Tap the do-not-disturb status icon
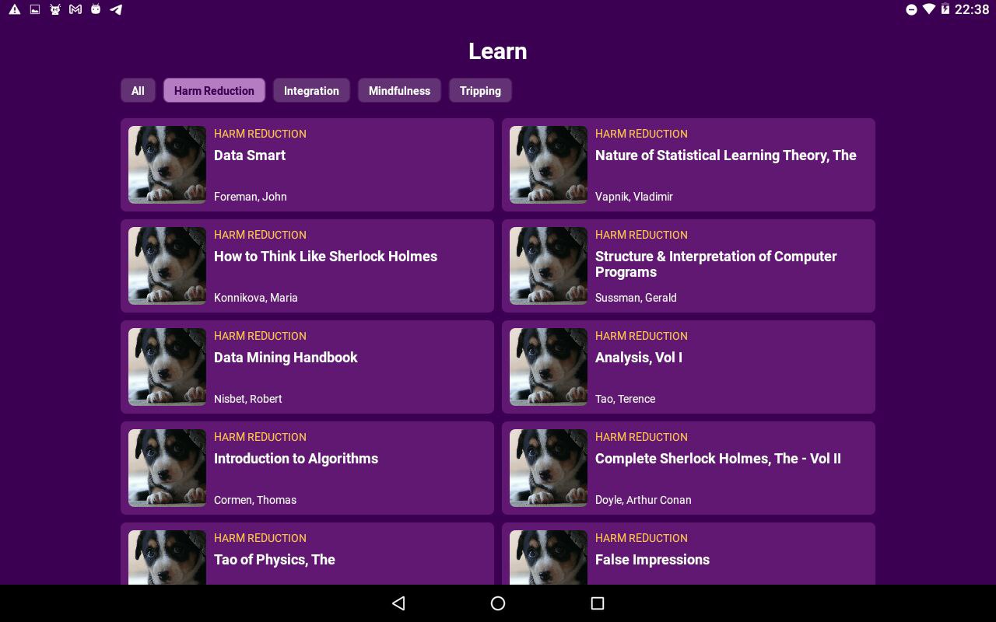 (911, 9)
